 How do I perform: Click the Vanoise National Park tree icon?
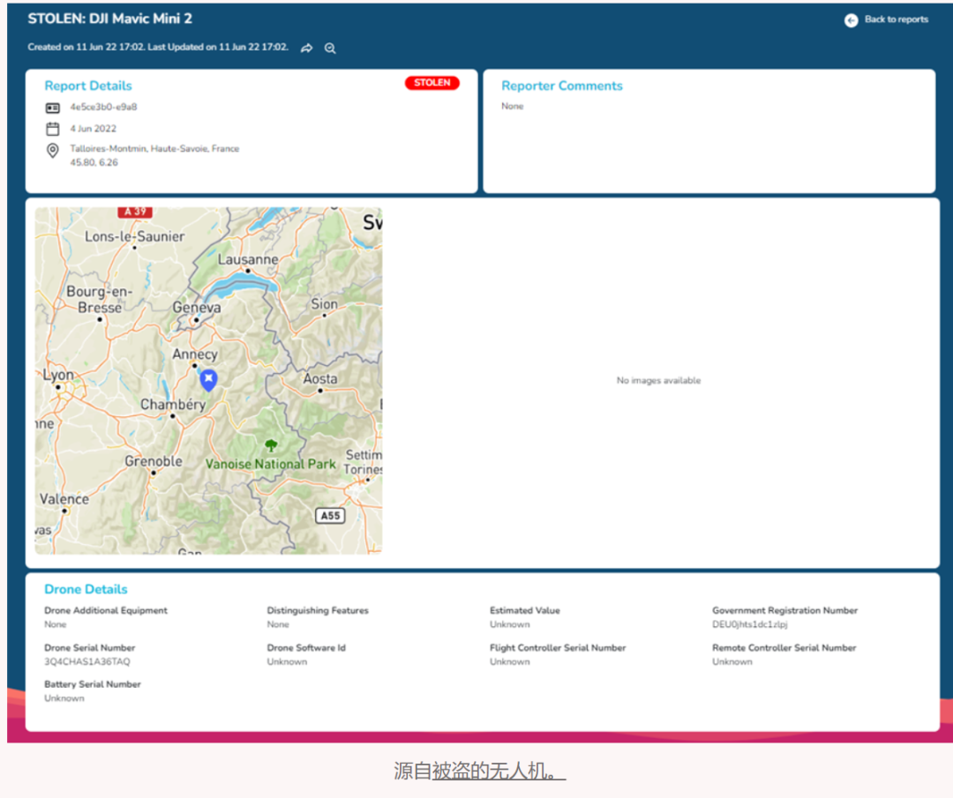(271, 445)
